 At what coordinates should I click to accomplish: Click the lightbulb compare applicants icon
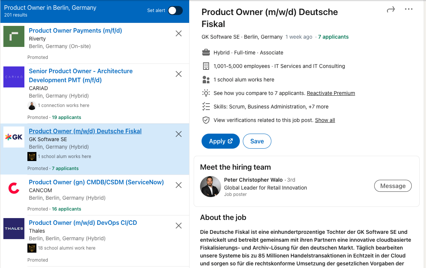pos(206,93)
